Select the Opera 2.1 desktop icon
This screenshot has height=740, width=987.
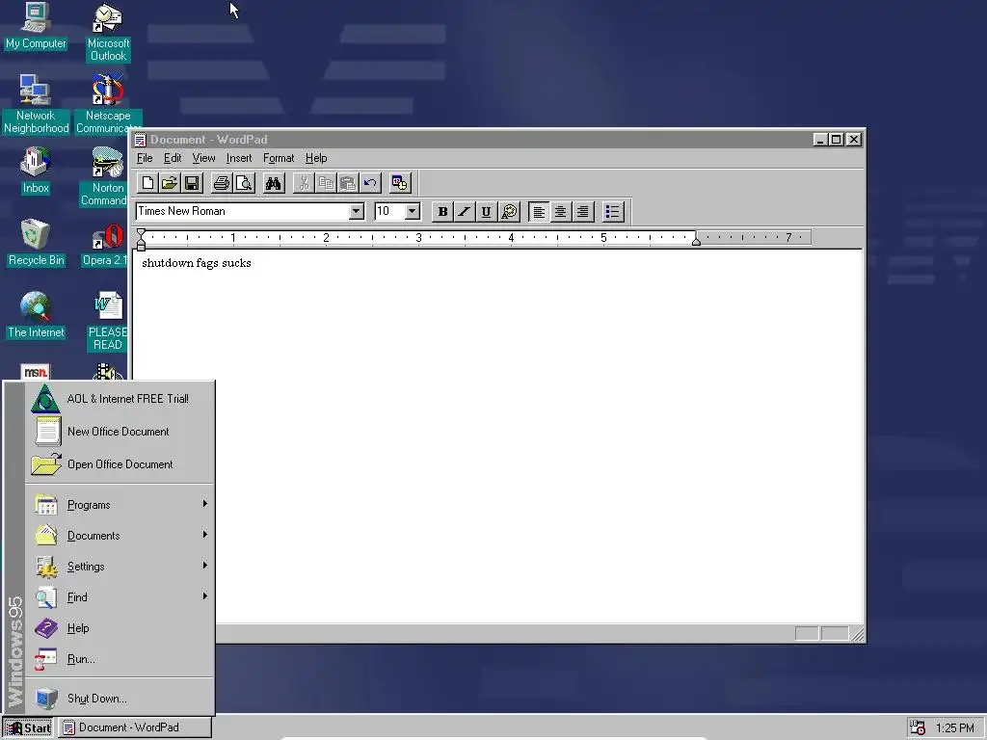click(105, 246)
